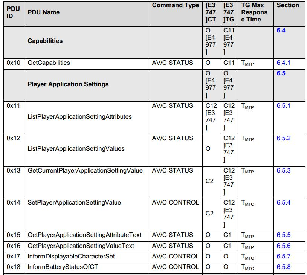Image resolution: width=307 pixels, height=275 pixels.
Task: Click section link 6.5.1
Action: tap(283, 105)
